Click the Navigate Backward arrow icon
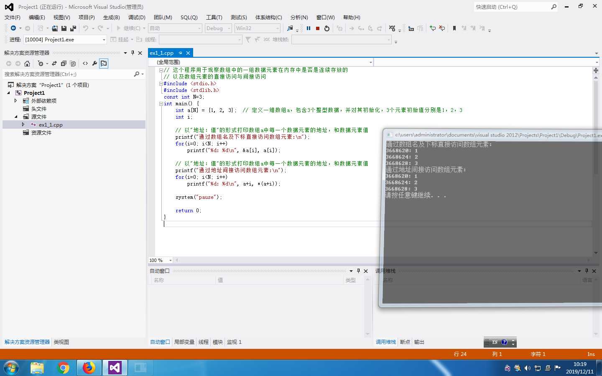 coord(13,28)
